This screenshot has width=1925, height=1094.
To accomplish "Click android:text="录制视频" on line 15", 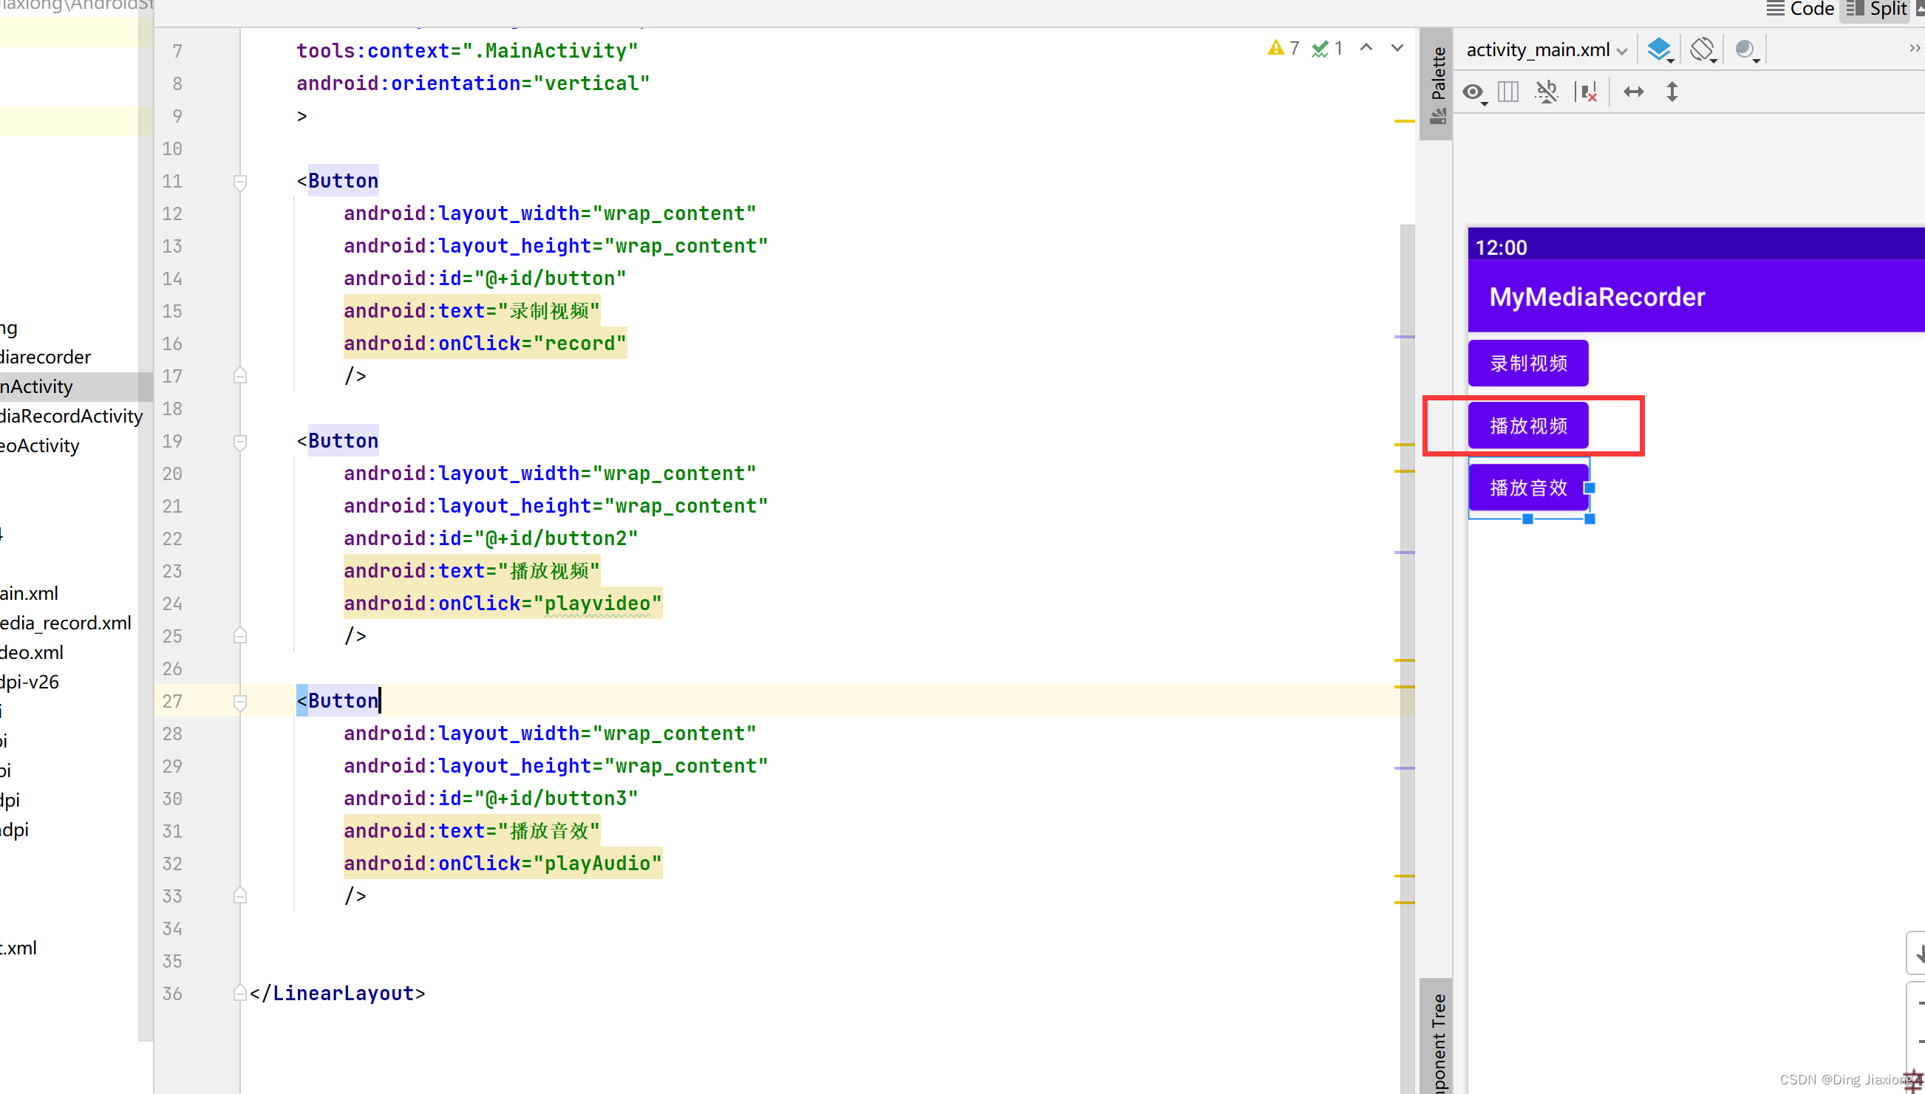I will click(472, 311).
